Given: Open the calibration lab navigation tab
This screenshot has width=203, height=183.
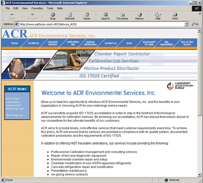Looking at the screenshot, I should click(x=73, y=43).
